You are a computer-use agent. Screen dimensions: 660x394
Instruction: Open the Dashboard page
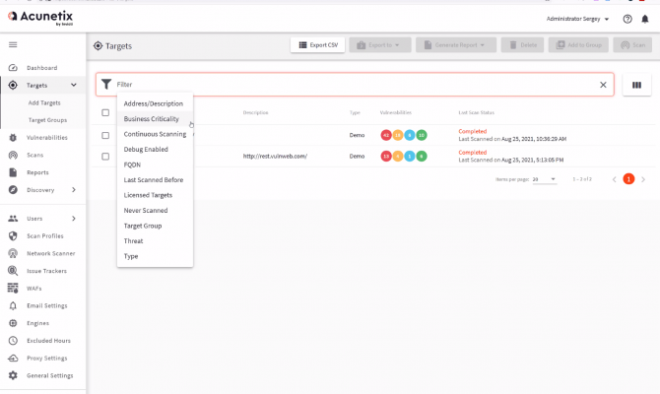click(x=41, y=68)
